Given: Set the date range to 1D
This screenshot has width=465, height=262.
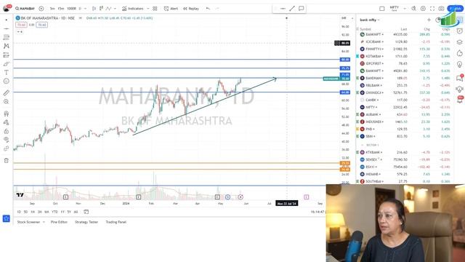Looking at the screenshot, I should 19,212.
